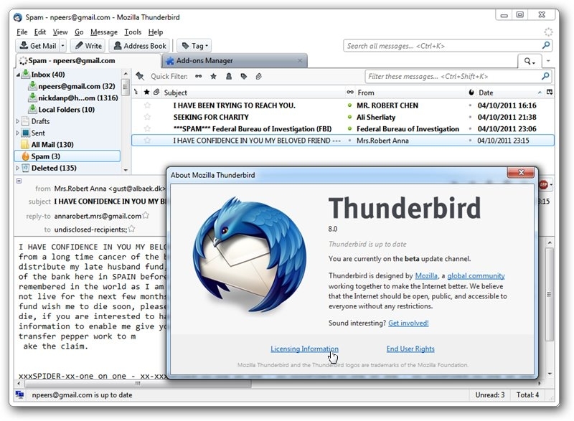
Task: Close the Add-ons Manager tab
Action: point(300,61)
